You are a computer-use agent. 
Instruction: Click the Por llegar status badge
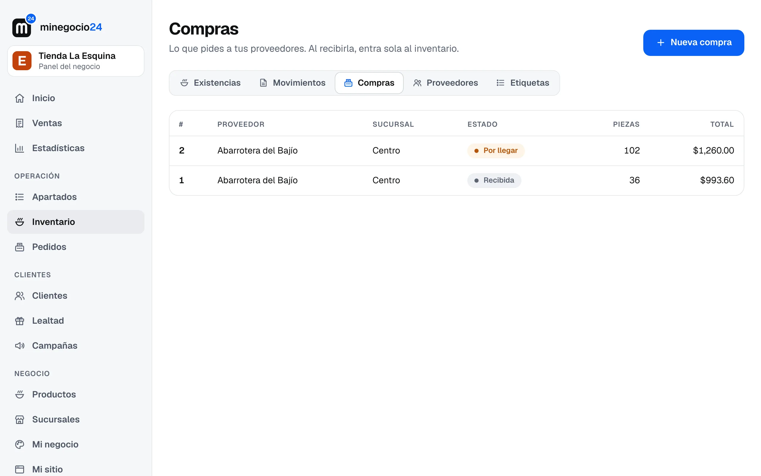click(x=496, y=151)
